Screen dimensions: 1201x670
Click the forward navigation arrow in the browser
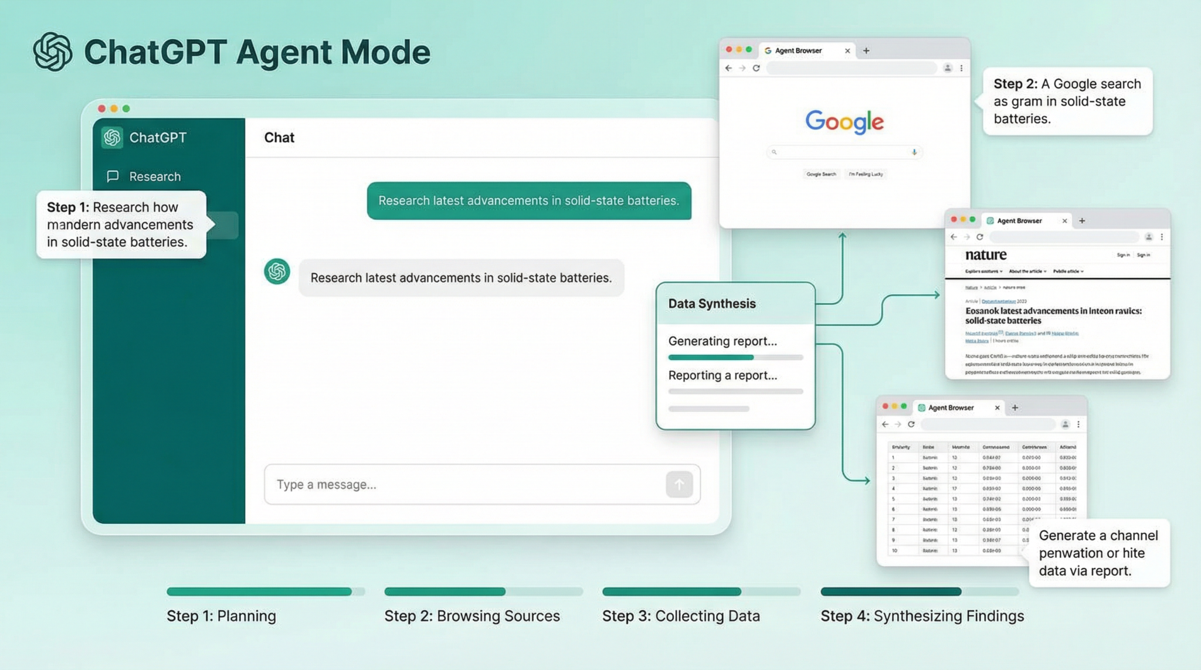pyautogui.click(x=742, y=68)
